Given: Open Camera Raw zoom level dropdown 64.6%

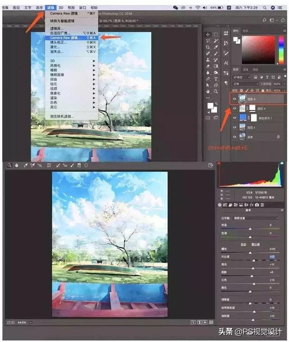Looking at the screenshot, I should [31, 323].
